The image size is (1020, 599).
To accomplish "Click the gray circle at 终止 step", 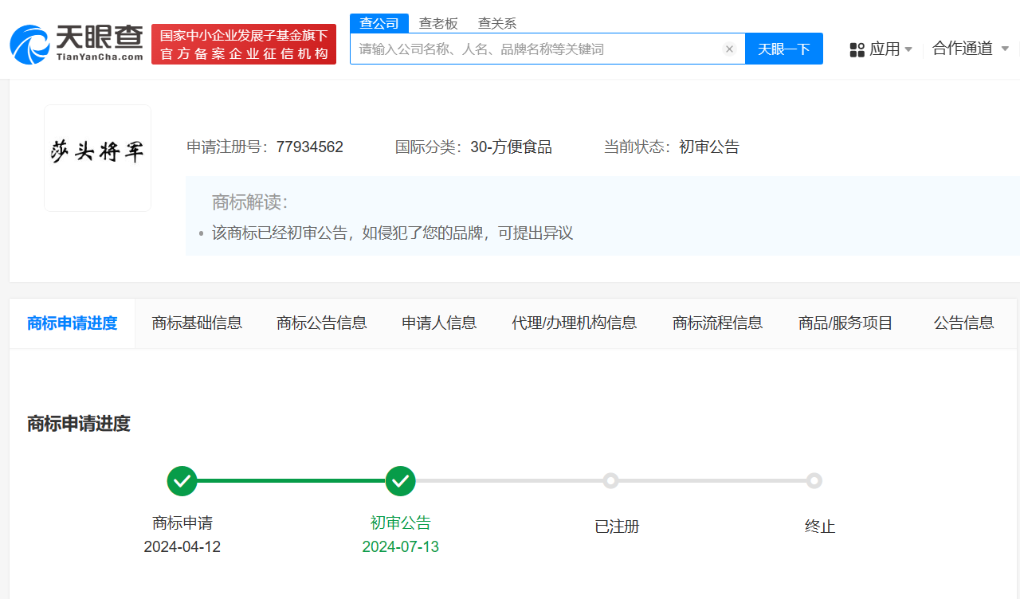I will [814, 481].
